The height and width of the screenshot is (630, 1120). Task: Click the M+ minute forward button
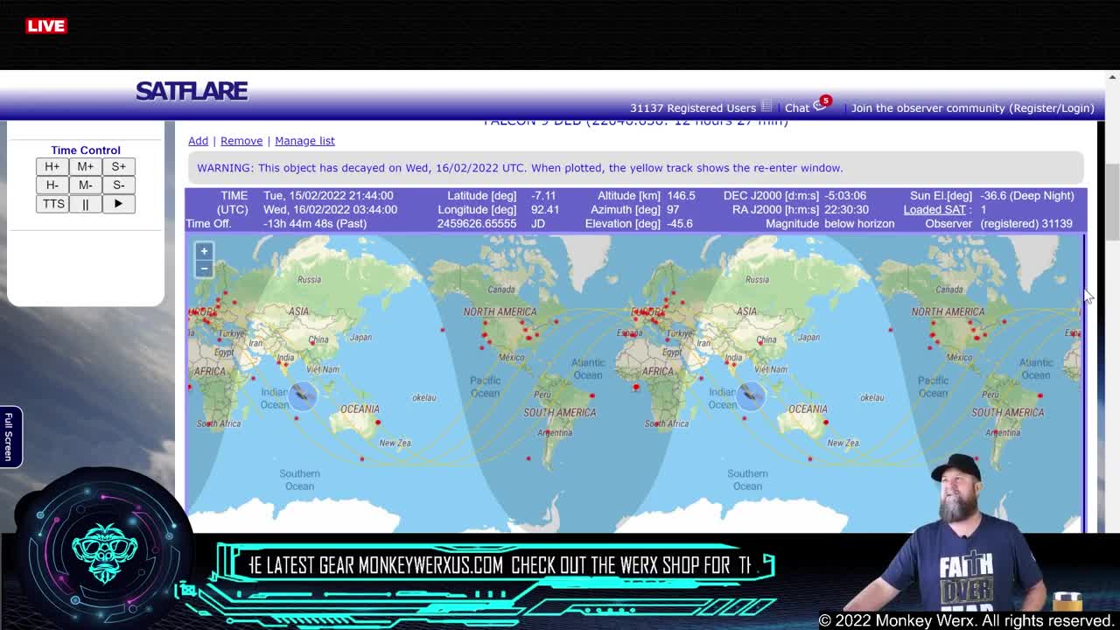point(85,166)
